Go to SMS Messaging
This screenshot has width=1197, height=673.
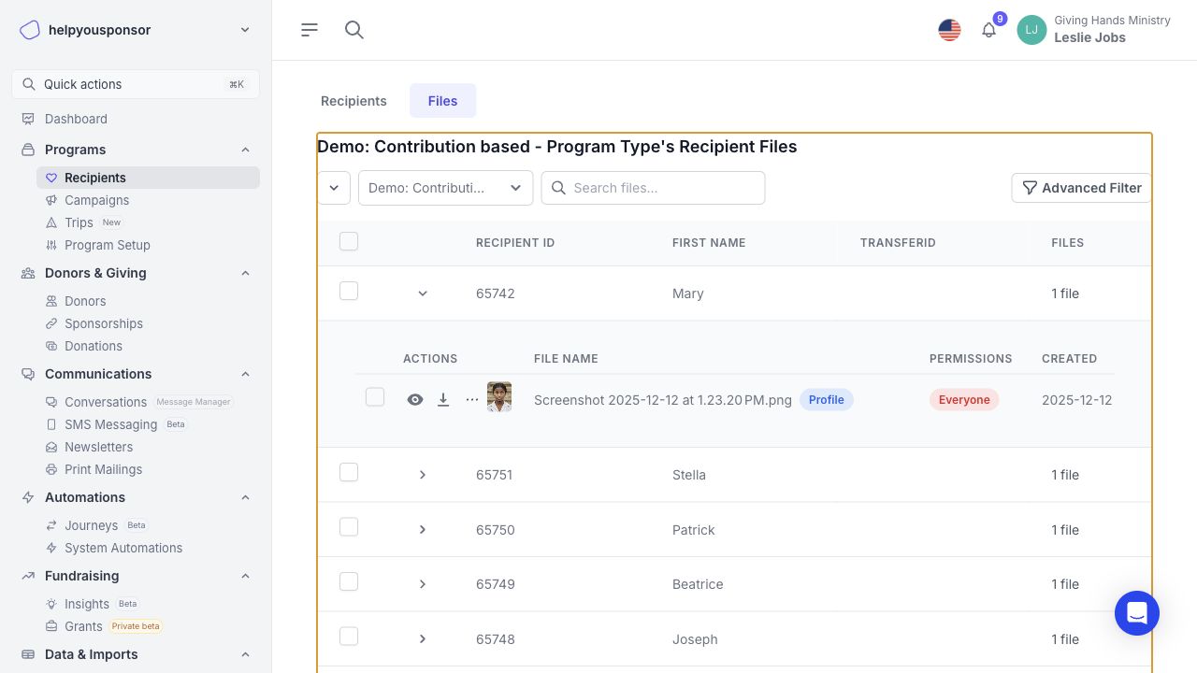[x=110, y=424]
